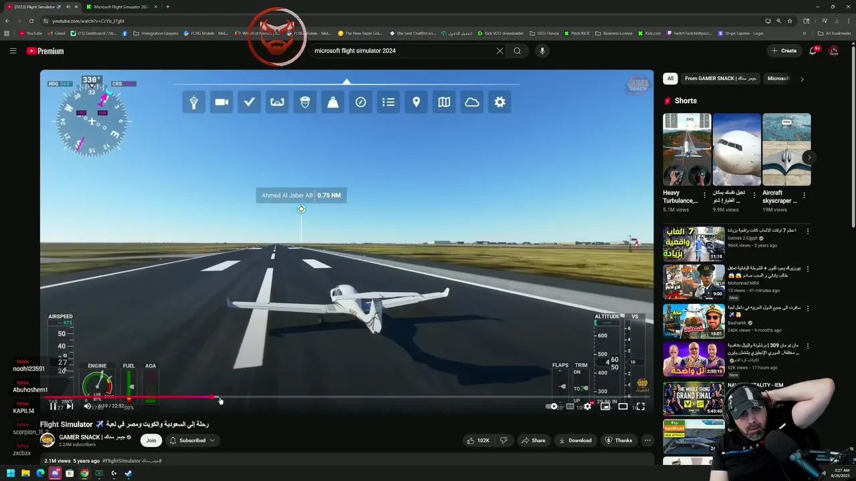Mute the audio-playing tab
856x481 pixels.
point(68,7)
